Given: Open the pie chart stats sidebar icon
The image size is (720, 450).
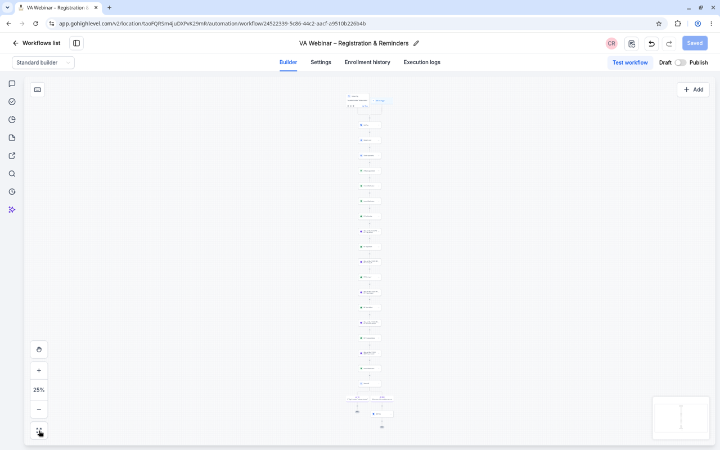Looking at the screenshot, I should [12, 120].
